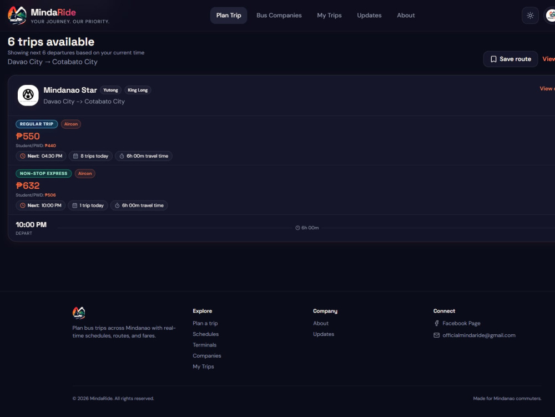Open Plan a trip footer link
The width and height of the screenshot is (555, 417).
205,323
